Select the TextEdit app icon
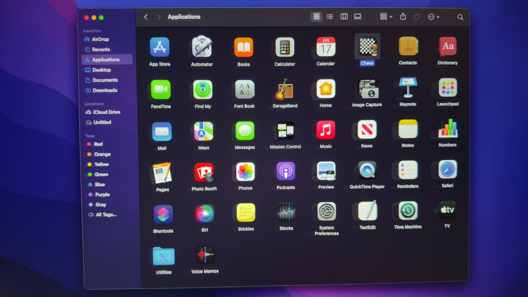Viewport: 528px width, 297px height. point(368,211)
